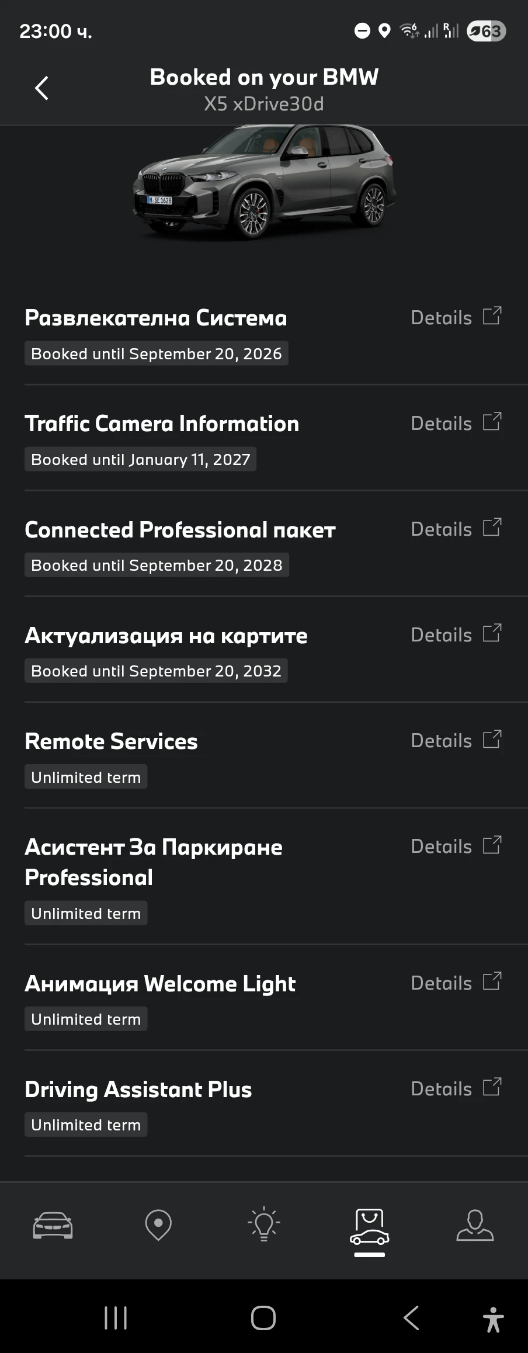The width and height of the screenshot is (528, 1353).
Task: Tap external link icon for Driving Assistant Plus
Action: coord(492,1088)
